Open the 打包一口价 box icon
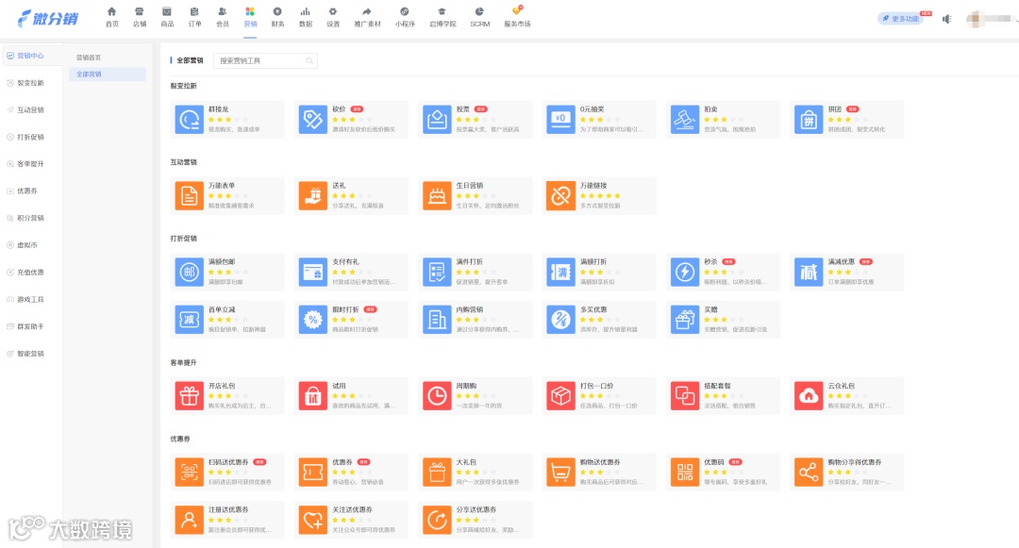The image size is (1019, 548). pos(560,396)
